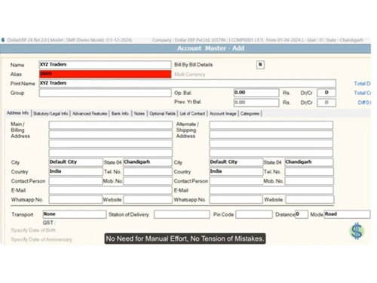Open the Categories tab
The width and height of the screenshot is (377, 283).
[x=250, y=113]
